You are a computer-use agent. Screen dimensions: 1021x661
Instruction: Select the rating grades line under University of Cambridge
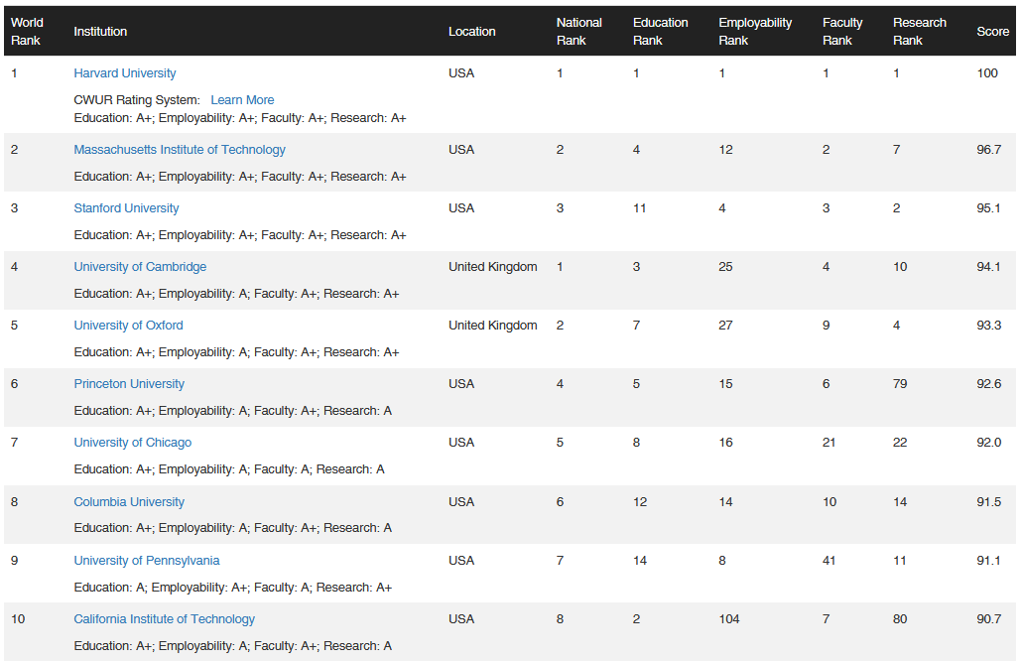[x=236, y=294]
